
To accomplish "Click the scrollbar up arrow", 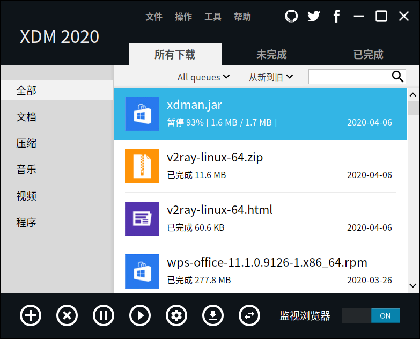I will pos(413,94).
